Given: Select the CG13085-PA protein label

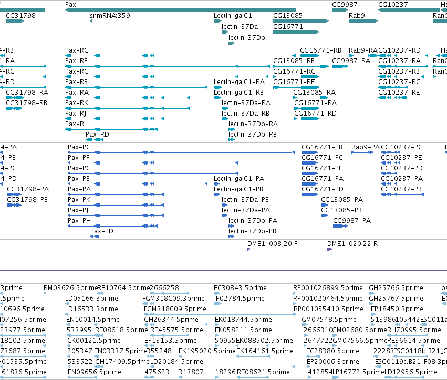Looking at the screenshot, I should 342,200.
